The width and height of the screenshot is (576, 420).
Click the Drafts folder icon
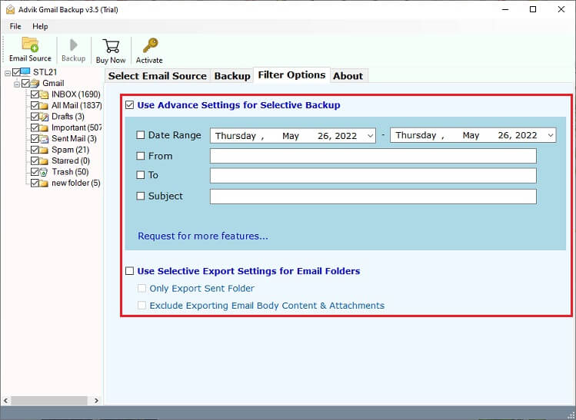pyautogui.click(x=44, y=117)
